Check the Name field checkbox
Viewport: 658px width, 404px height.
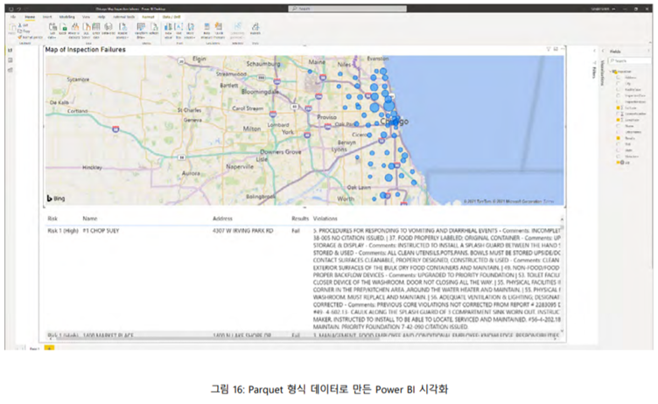tap(618, 126)
